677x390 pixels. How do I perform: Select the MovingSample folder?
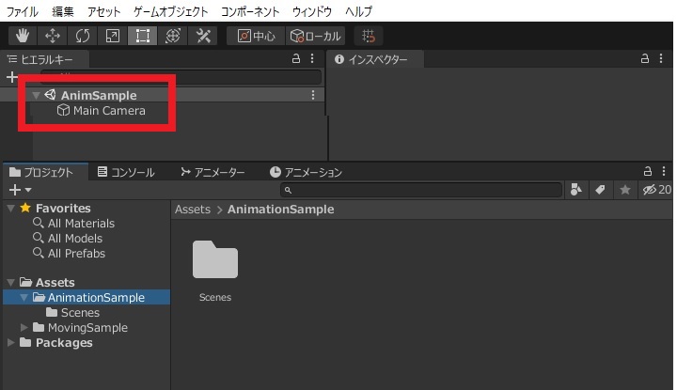click(x=87, y=328)
